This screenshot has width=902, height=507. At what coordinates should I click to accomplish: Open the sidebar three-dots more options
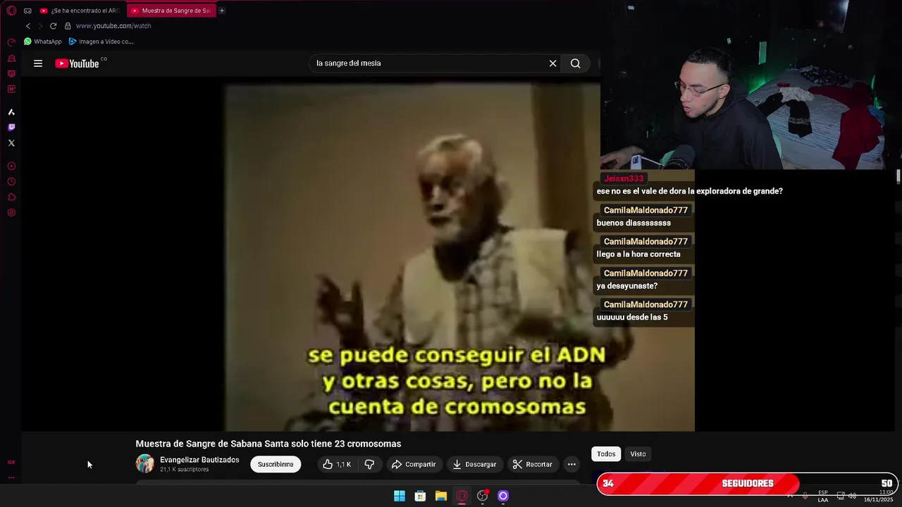(x=11, y=477)
